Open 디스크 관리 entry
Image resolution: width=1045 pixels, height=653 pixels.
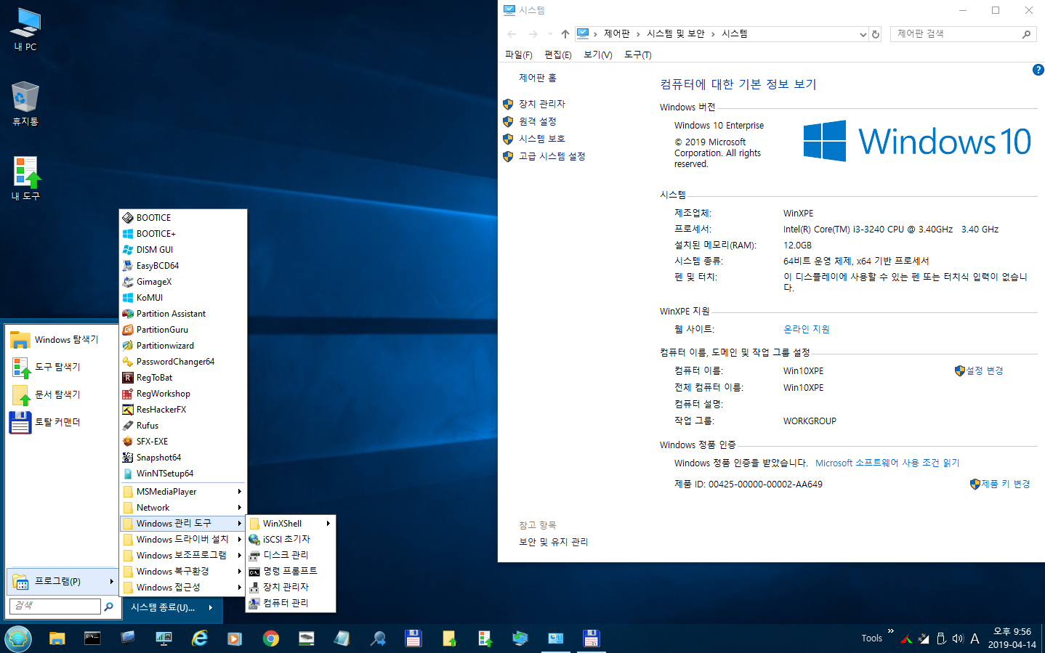(291, 555)
